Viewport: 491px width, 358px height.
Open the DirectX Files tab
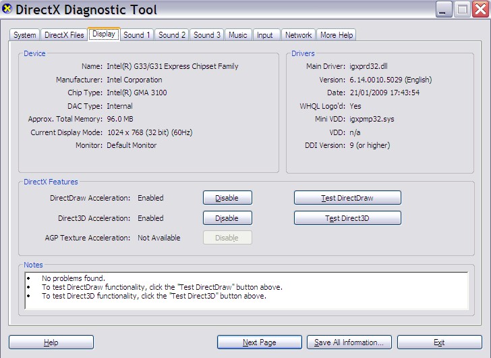click(64, 35)
